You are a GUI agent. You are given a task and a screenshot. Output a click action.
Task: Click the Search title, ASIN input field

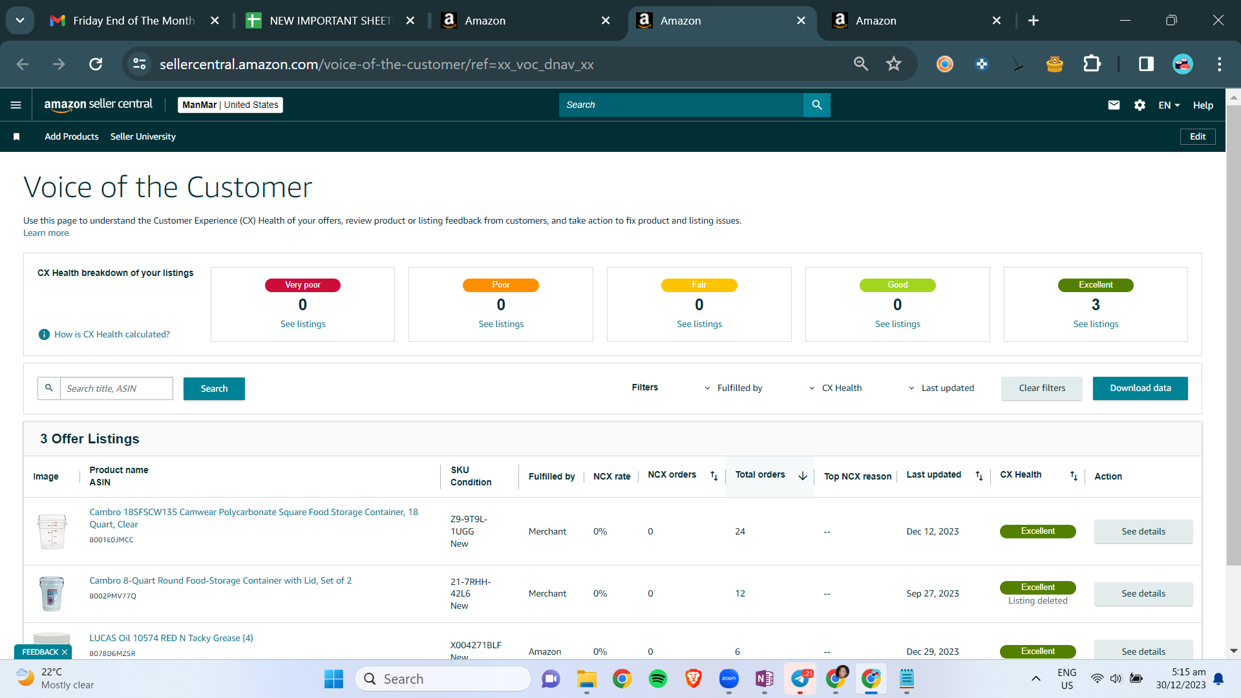click(x=116, y=388)
